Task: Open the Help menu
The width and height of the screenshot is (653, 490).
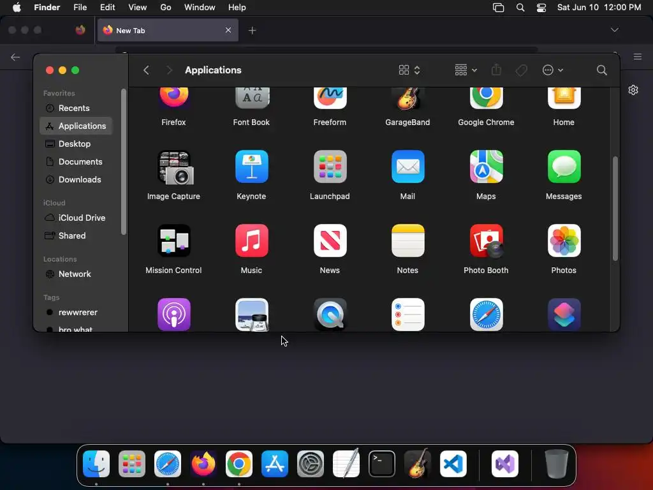Action: click(237, 8)
